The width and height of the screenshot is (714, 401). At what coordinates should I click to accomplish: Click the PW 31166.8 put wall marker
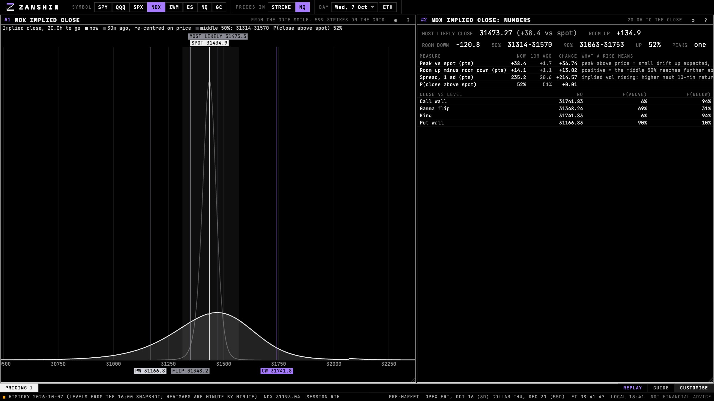click(150, 371)
